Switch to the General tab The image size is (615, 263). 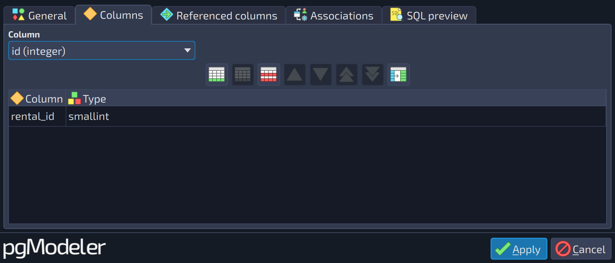coord(40,16)
